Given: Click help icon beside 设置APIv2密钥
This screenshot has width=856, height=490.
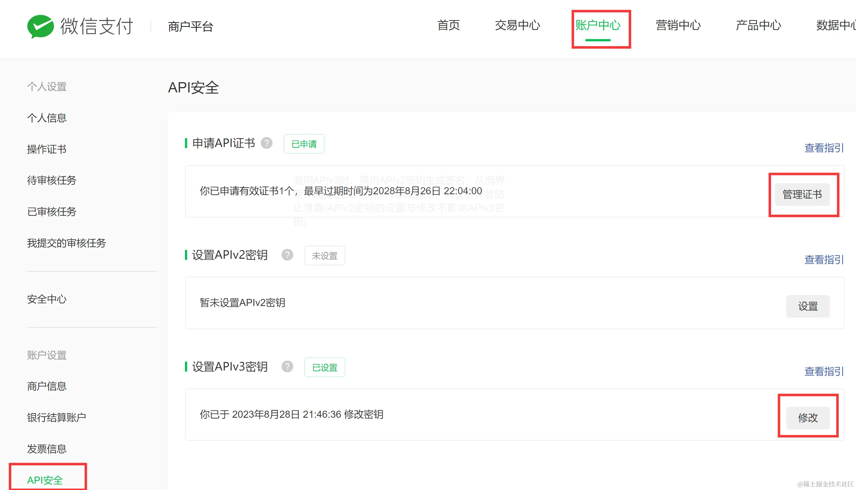Looking at the screenshot, I should pyautogui.click(x=287, y=255).
